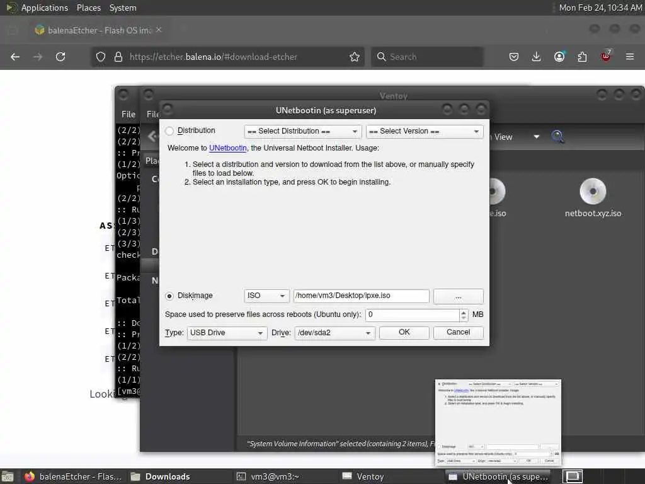Image resolution: width=645 pixels, height=484 pixels.
Task: Open the browser downloads icon
Action: click(537, 57)
